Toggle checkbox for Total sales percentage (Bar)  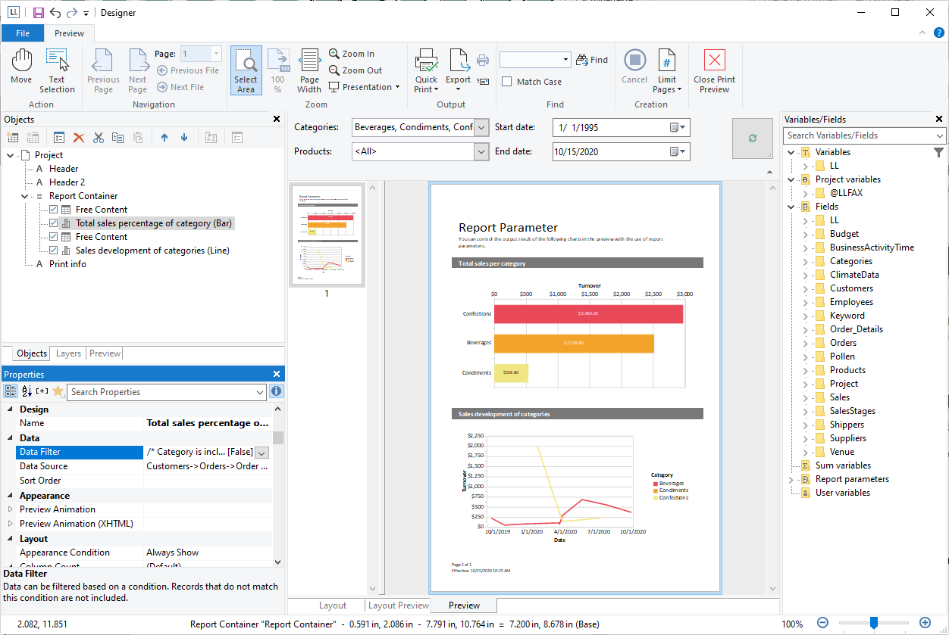click(53, 223)
